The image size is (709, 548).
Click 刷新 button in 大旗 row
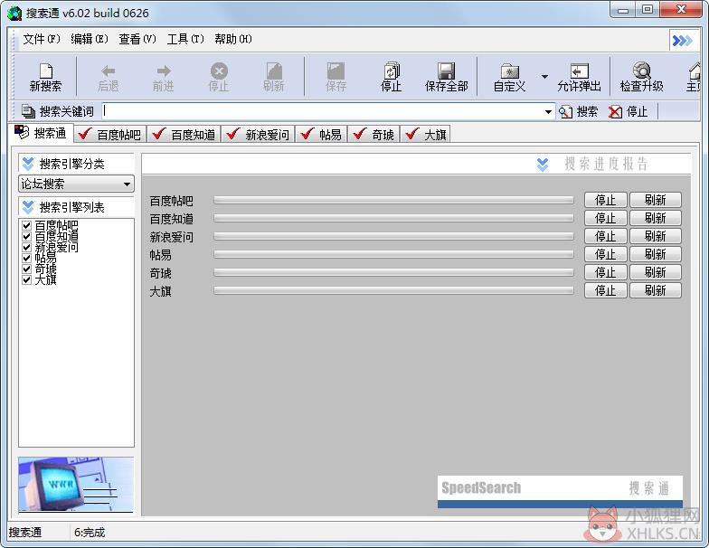[655, 290]
